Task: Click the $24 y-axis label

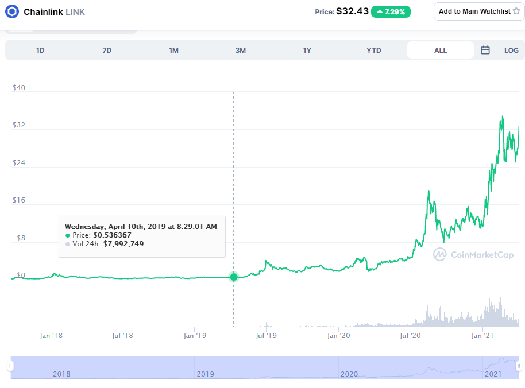Action: click(19, 163)
